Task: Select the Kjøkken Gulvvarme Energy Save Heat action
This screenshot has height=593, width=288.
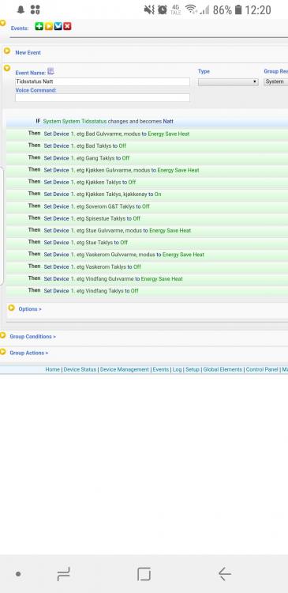Action: click(147, 170)
